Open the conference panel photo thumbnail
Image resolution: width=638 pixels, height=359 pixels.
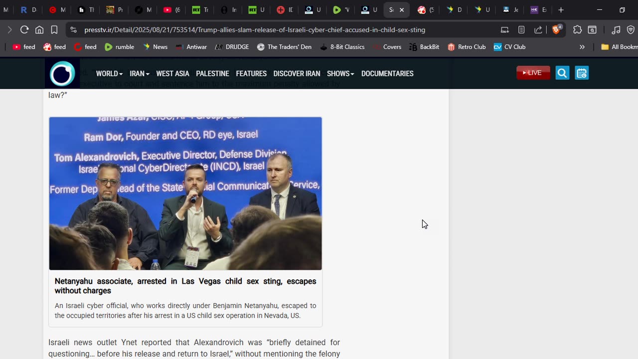click(x=185, y=193)
